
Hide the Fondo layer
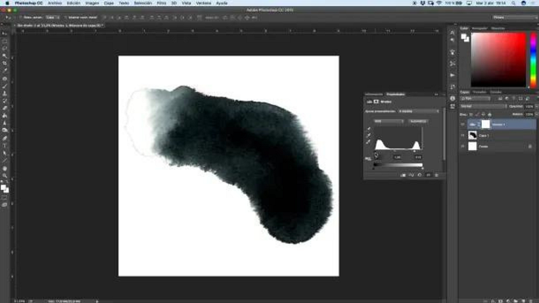point(463,147)
